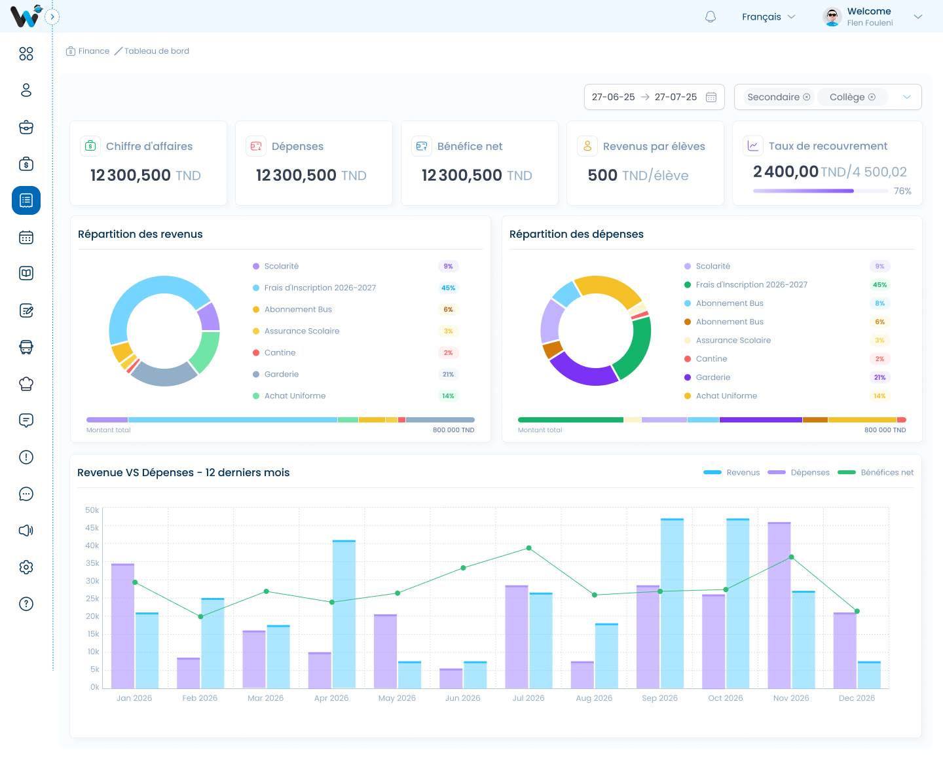This screenshot has width=943, height=765.
Task: Open the bus transport icon in sidebar
Action: click(x=26, y=347)
